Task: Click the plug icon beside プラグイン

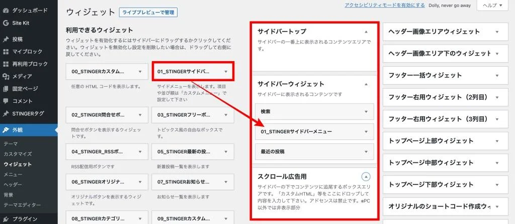Action: click(6, 219)
